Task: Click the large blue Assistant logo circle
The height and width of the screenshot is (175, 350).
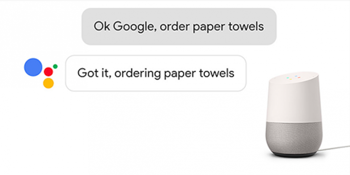Action: pyautogui.click(x=33, y=67)
